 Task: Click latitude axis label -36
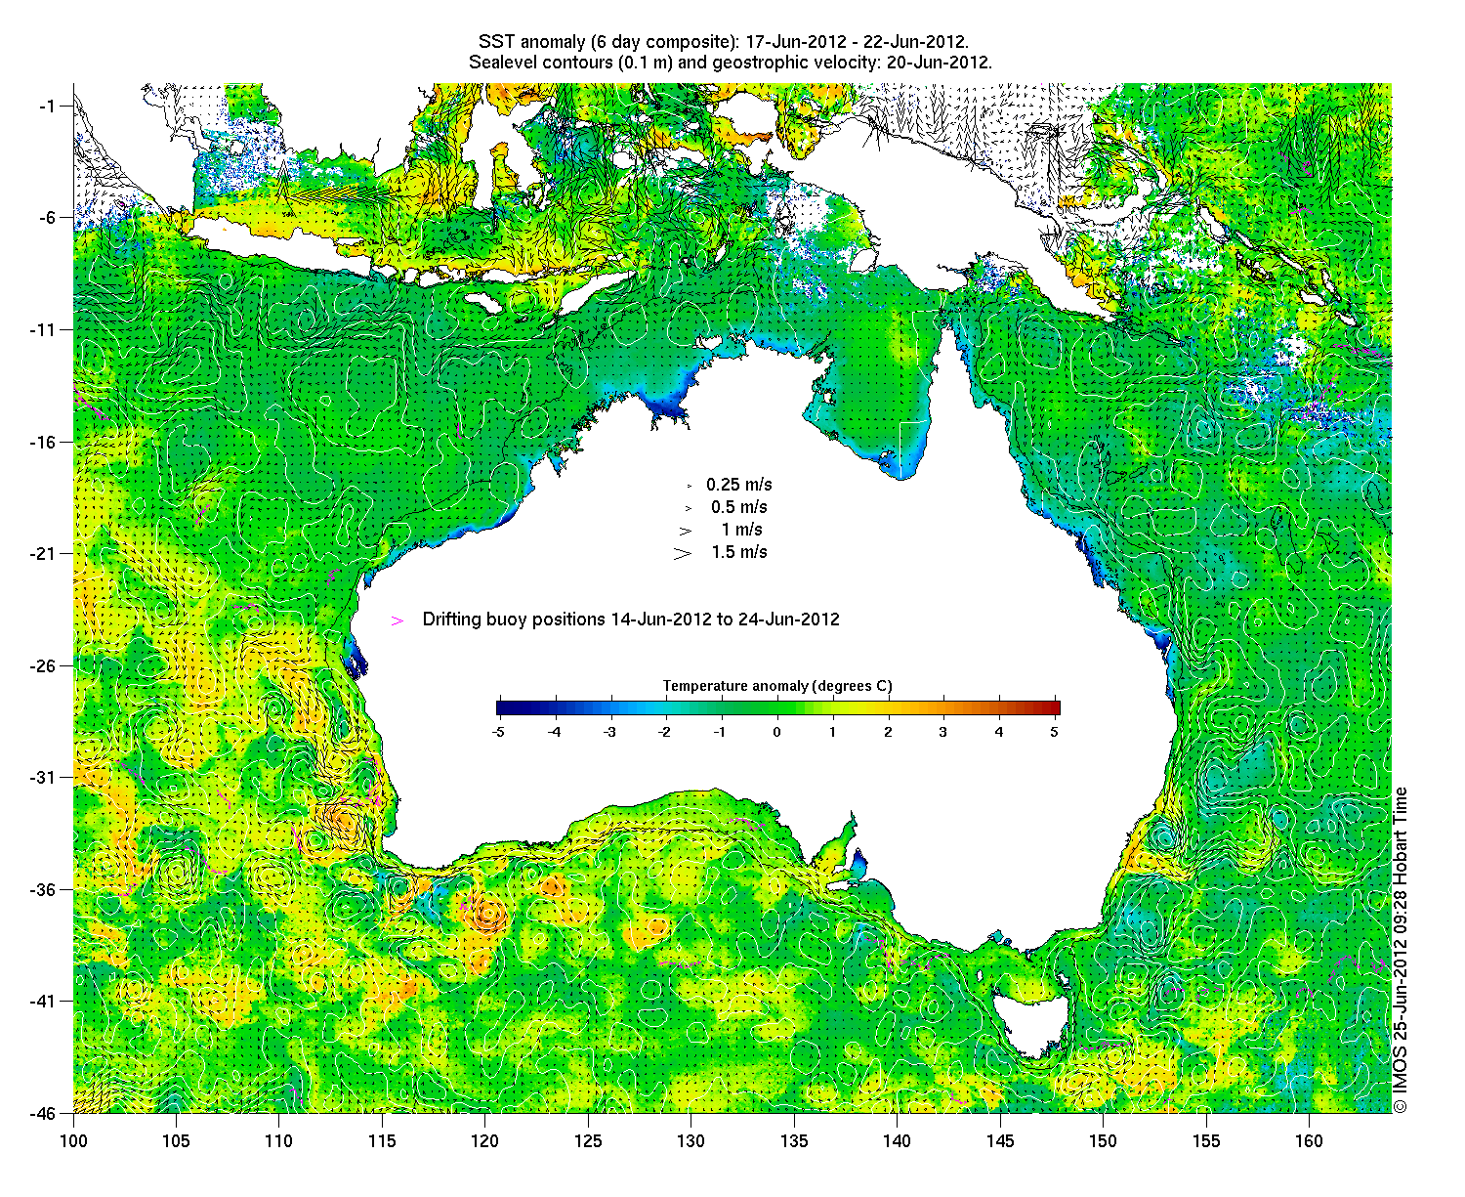44,889
